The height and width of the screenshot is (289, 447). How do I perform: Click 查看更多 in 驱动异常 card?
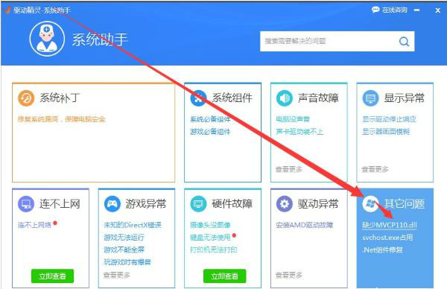click(289, 275)
